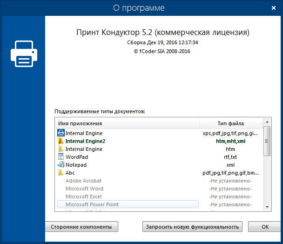
Task: Click the blue printer icon beside first Internal Engine
Action: [61, 133]
